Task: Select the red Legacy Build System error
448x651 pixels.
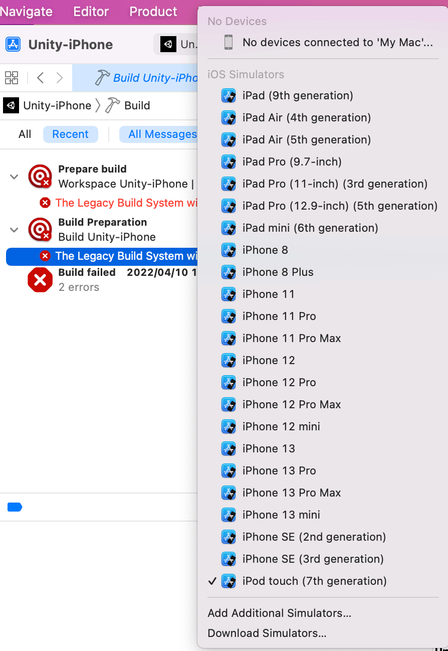Action: [119, 203]
